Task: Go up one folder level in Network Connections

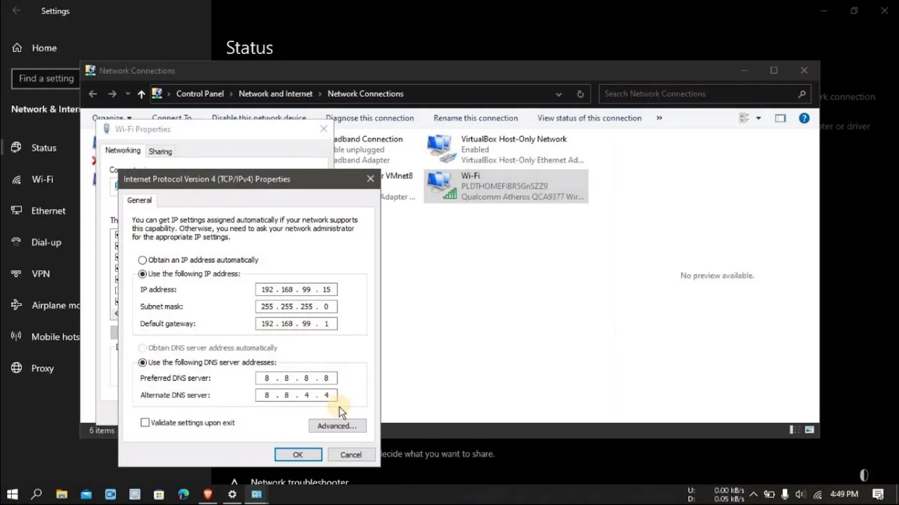Action: (141, 94)
